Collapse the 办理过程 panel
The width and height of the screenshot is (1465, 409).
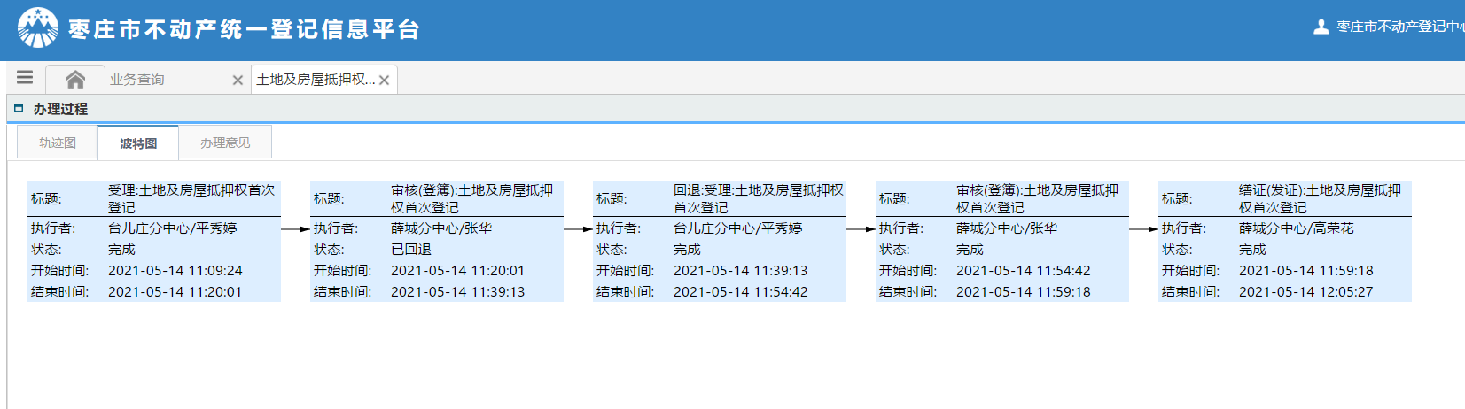(19, 109)
